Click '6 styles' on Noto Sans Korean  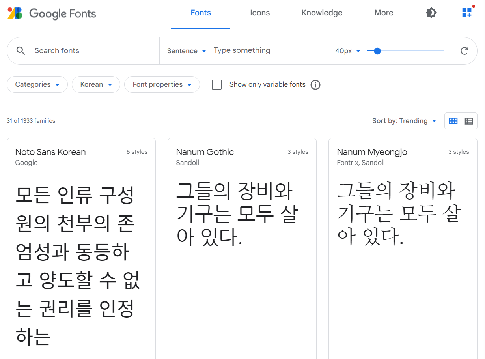tap(137, 152)
